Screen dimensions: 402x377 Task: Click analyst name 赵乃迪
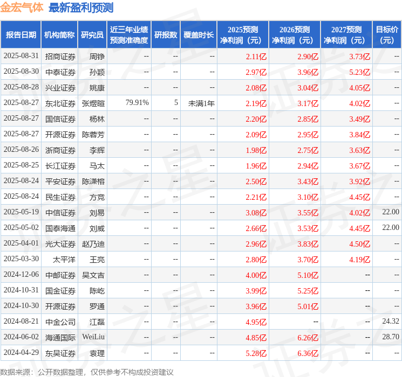point(93,244)
